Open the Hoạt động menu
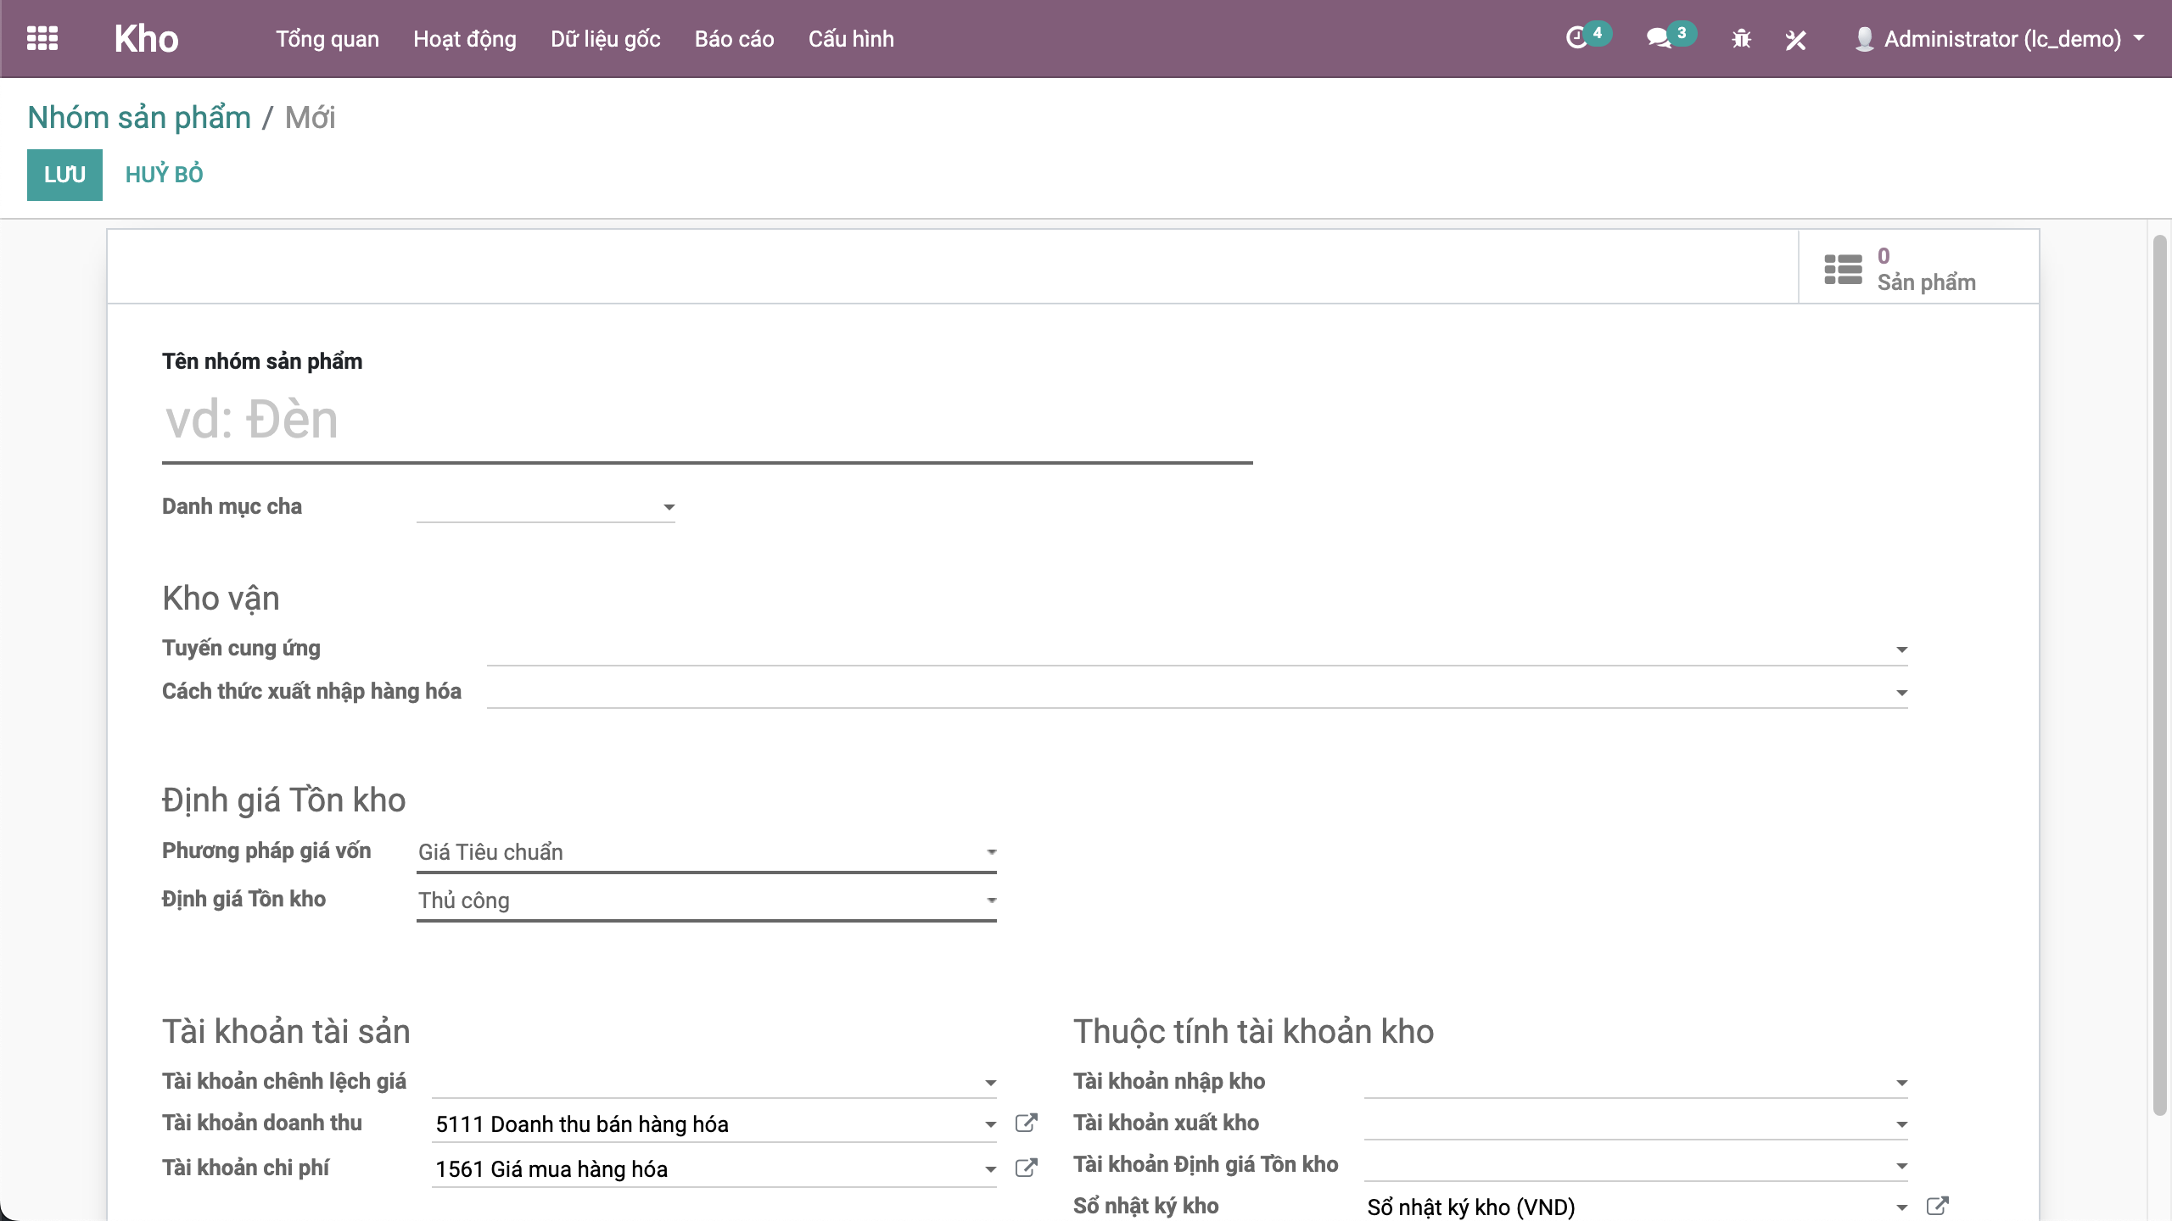2172x1221 pixels. pos(464,39)
